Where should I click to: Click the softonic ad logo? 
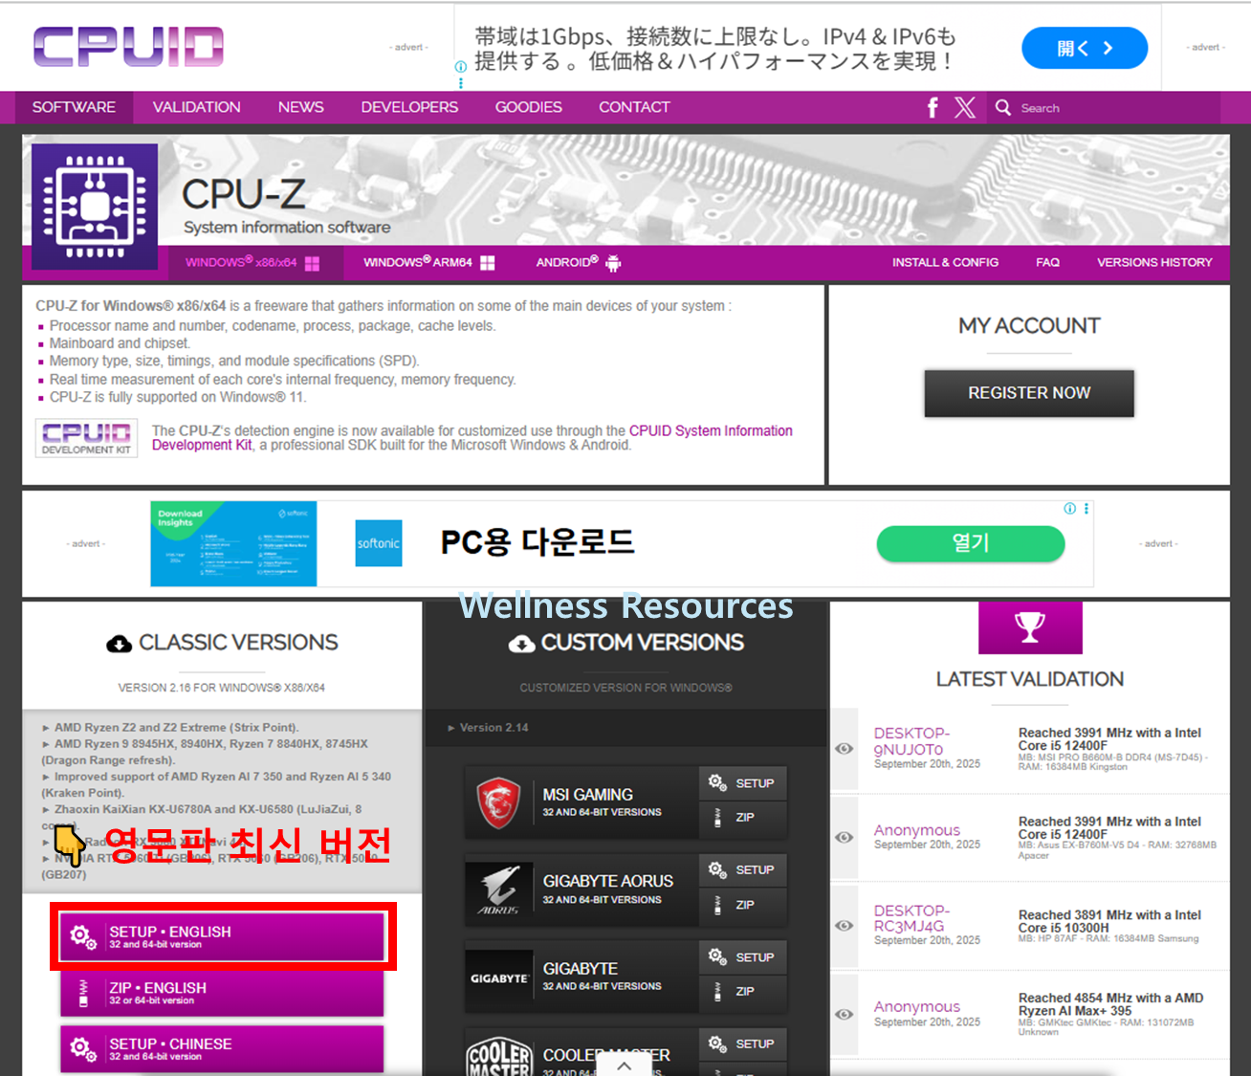(x=379, y=543)
